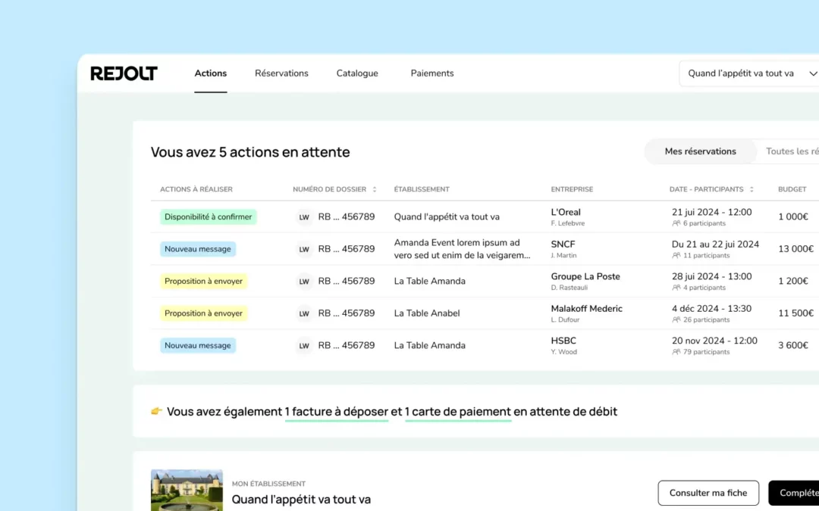Click date Du 21 au 22 jui 2024
Image resolution: width=819 pixels, height=511 pixels.
(x=715, y=245)
